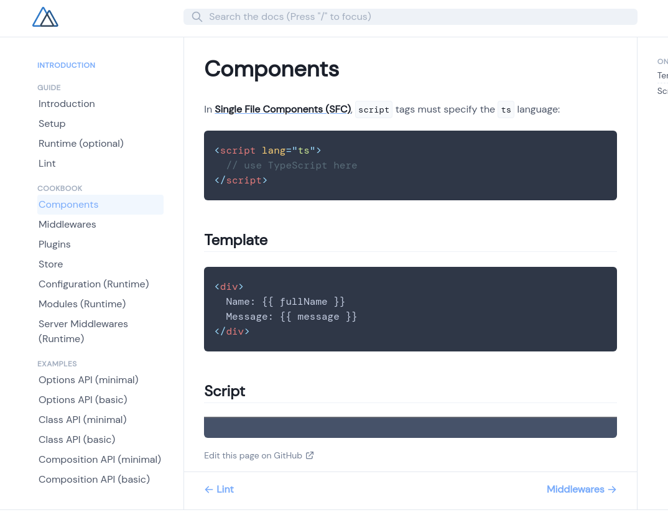The height and width of the screenshot is (525, 668).
Task: Click the left arrow beside Lint
Action: click(209, 490)
